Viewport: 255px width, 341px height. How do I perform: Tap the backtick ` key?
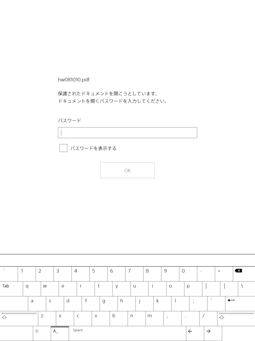pos(9,274)
